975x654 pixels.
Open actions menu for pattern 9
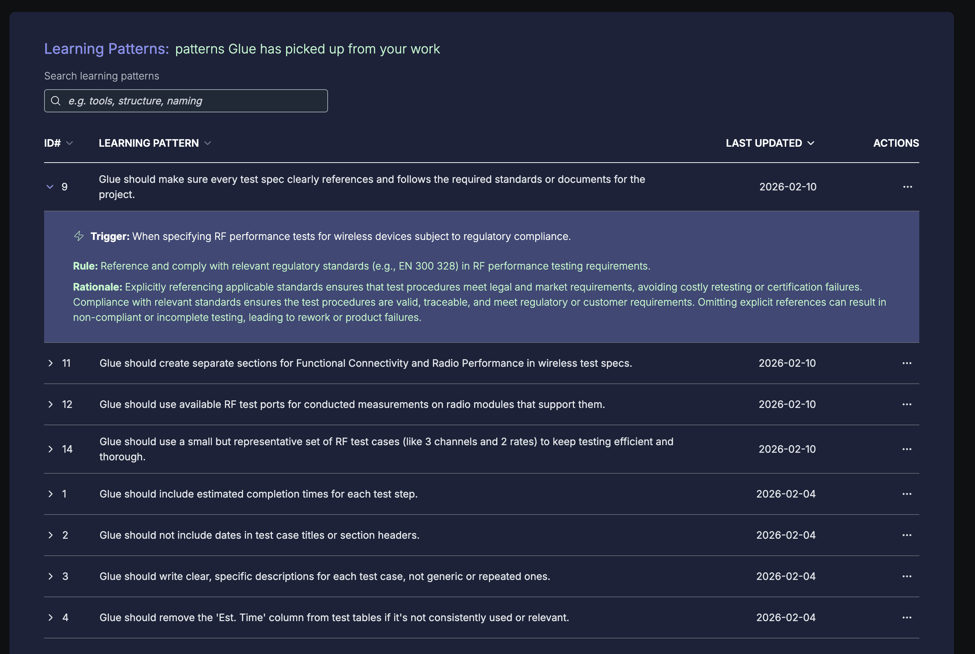(907, 187)
